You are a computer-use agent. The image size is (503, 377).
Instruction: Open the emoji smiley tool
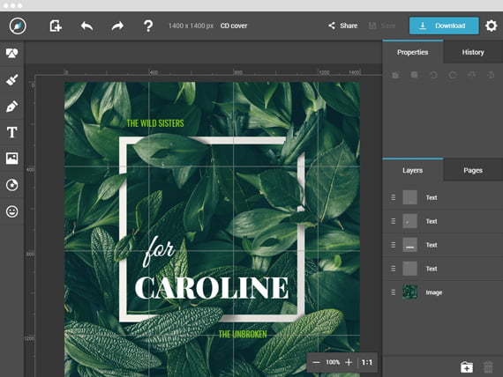pos(11,211)
